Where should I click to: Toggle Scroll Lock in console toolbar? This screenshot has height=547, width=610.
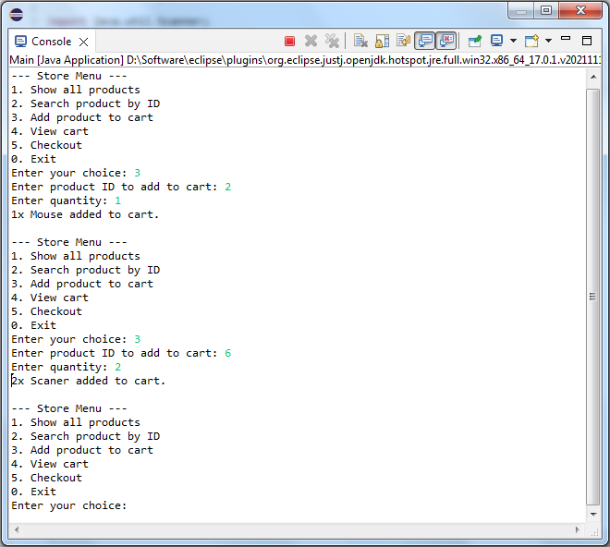point(382,42)
